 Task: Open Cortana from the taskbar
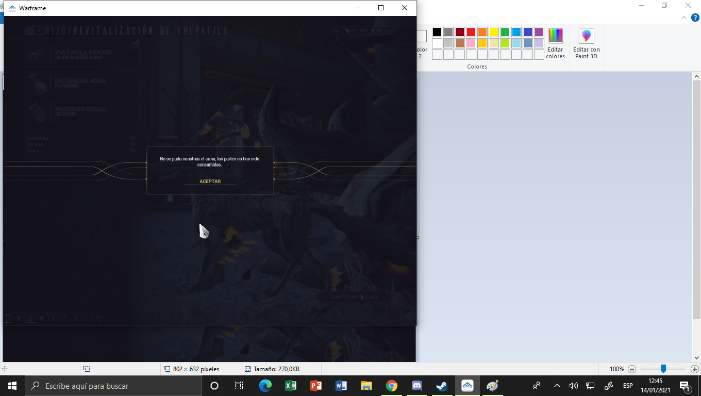point(214,386)
